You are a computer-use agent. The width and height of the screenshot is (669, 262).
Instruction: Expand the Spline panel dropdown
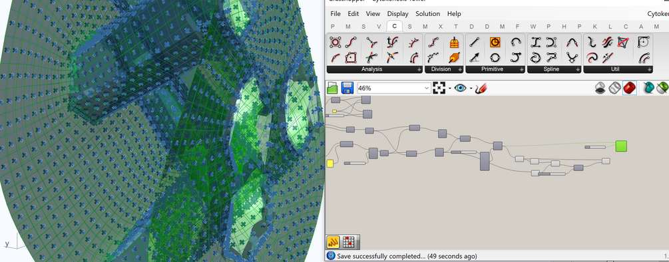click(577, 69)
